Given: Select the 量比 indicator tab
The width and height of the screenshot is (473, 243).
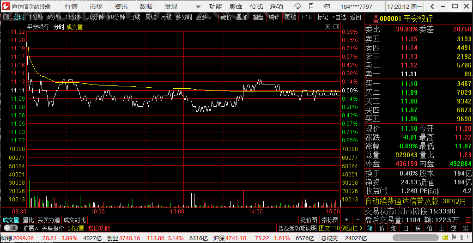Looking at the screenshot, I should click(29, 220).
